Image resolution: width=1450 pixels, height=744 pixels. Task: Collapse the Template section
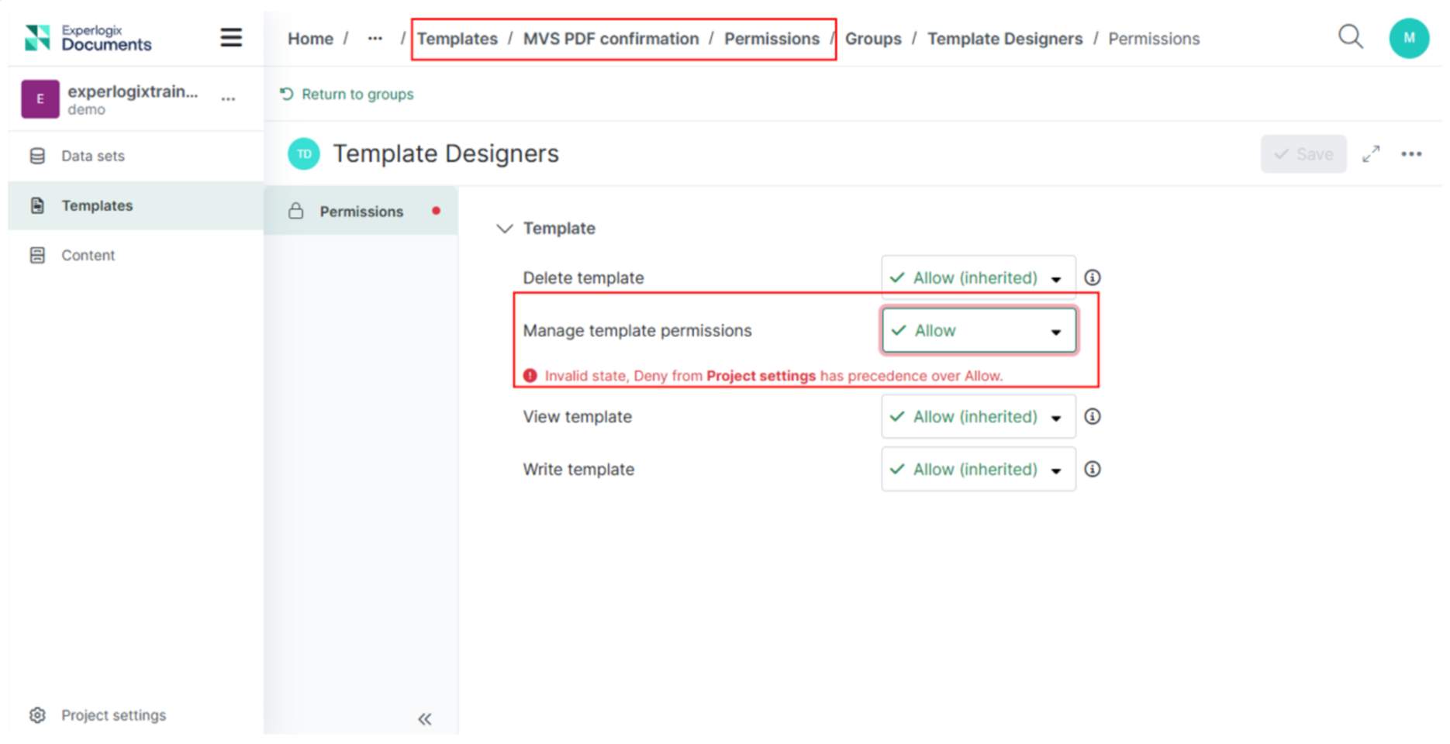point(505,229)
